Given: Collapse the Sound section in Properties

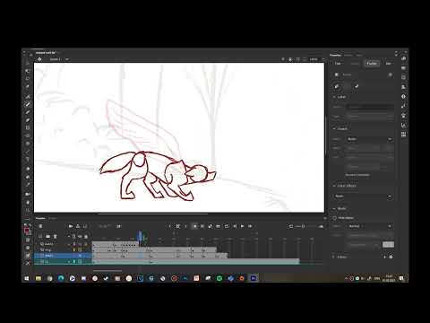Looking at the screenshot, I should [334, 128].
